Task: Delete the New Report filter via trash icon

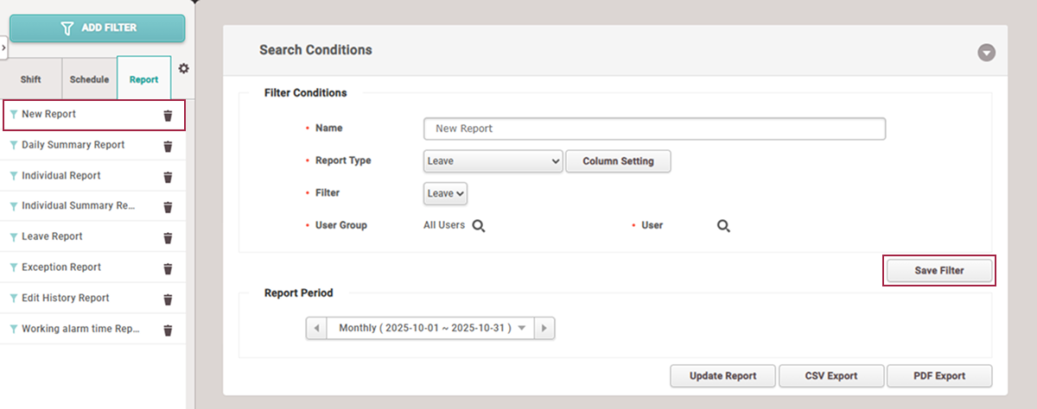Action: pos(168,116)
